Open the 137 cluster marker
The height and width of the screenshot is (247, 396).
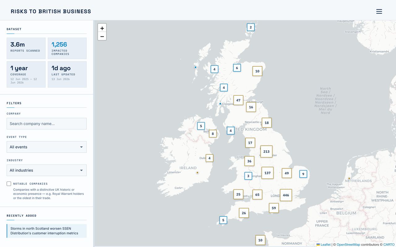(x=268, y=173)
